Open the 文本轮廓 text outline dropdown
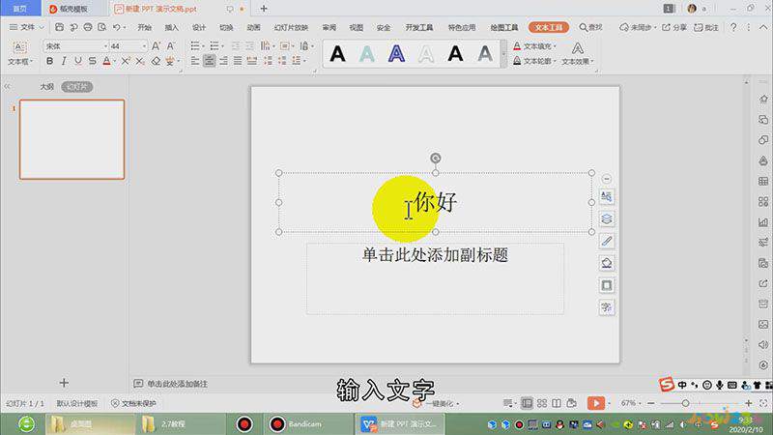The height and width of the screenshot is (435, 773). tap(535, 61)
